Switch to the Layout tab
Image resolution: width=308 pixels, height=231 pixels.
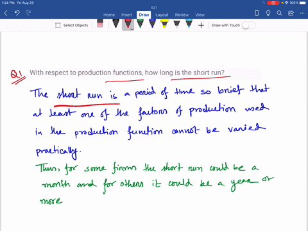pyautogui.click(x=162, y=15)
